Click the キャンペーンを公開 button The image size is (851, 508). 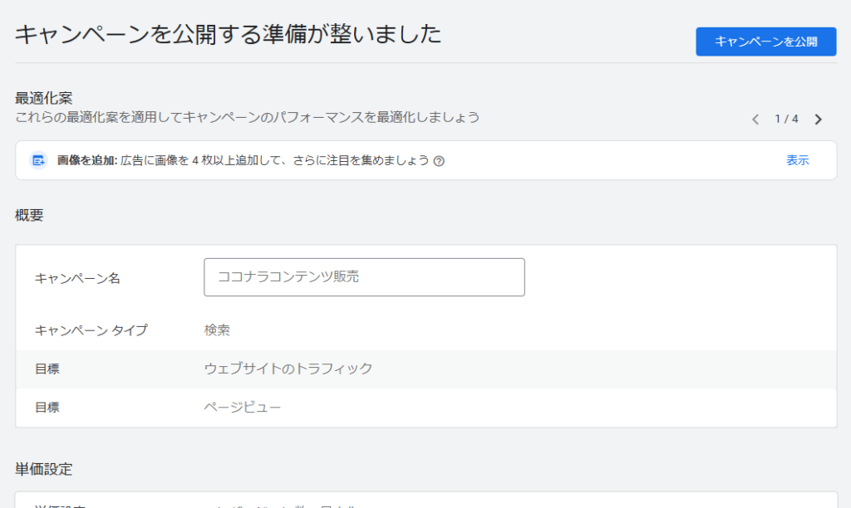tap(765, 42)
